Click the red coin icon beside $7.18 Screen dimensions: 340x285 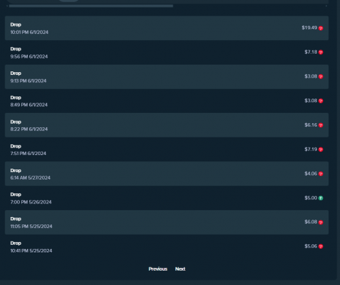tap(321, 52)
